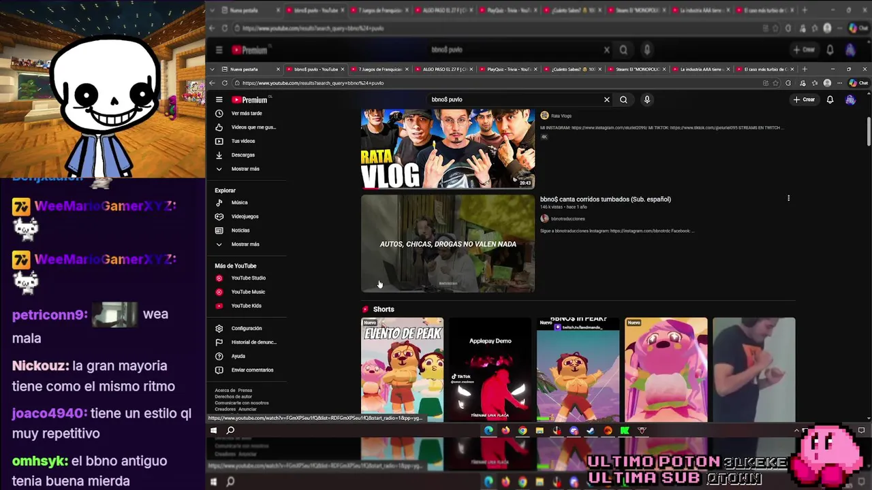Viewport: 872px width, 490px height.
Task: Click the 'Prensa' footer link
Action: coord(245,391)
